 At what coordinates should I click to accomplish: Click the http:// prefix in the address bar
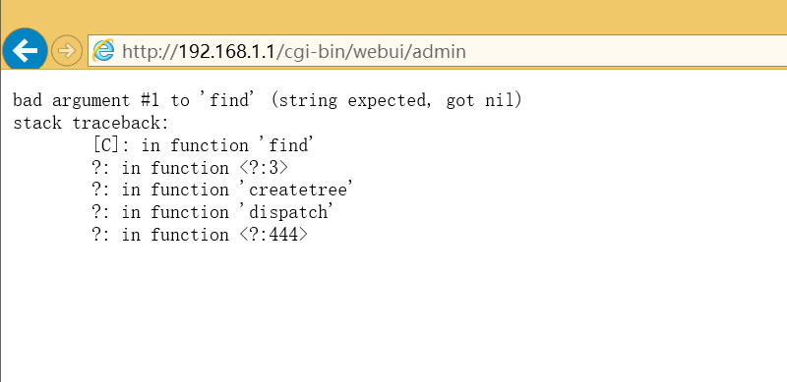pyautogui.click(x=151, y=51)
